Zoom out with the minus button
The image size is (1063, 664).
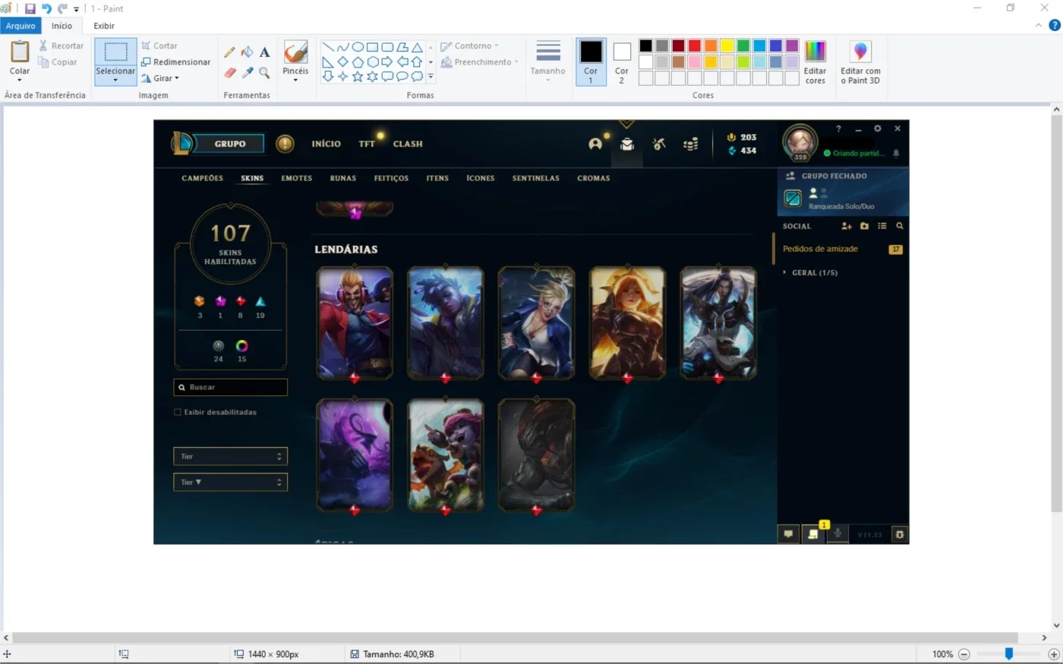[x=964, y=654]
